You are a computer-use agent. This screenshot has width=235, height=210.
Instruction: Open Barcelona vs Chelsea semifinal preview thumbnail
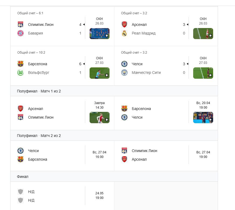coord(203,118)
